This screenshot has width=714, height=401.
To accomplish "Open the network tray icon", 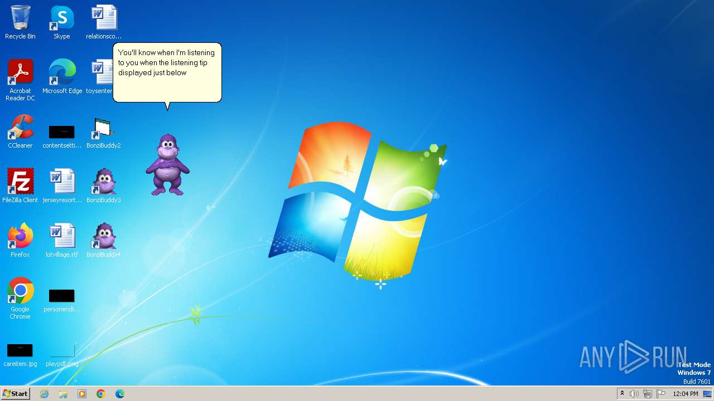I will 647,394.
